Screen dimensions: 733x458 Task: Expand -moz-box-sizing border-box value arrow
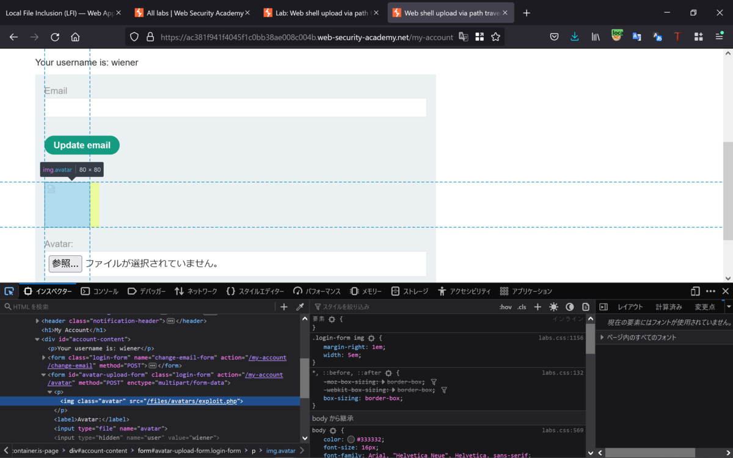(x=384, y=382)
